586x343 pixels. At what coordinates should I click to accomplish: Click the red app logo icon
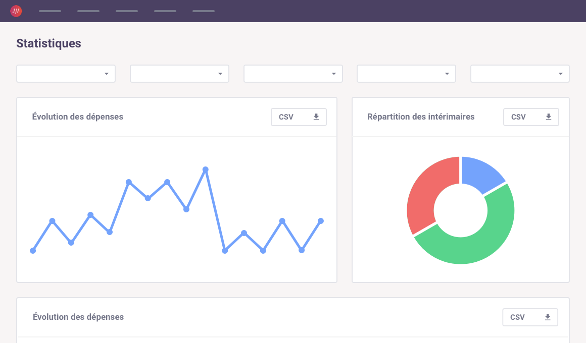point(16,11)
